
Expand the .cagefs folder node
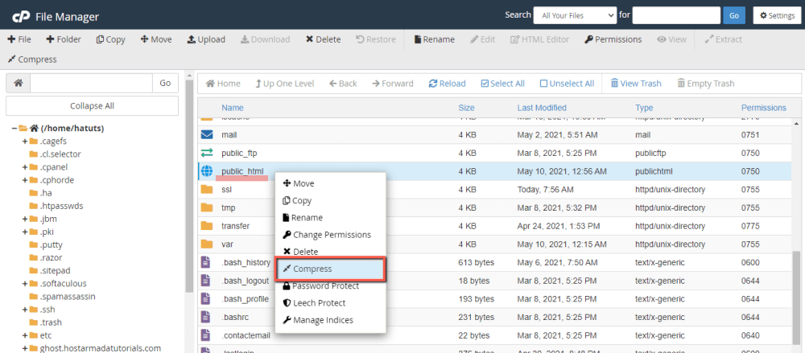(25, 141)
